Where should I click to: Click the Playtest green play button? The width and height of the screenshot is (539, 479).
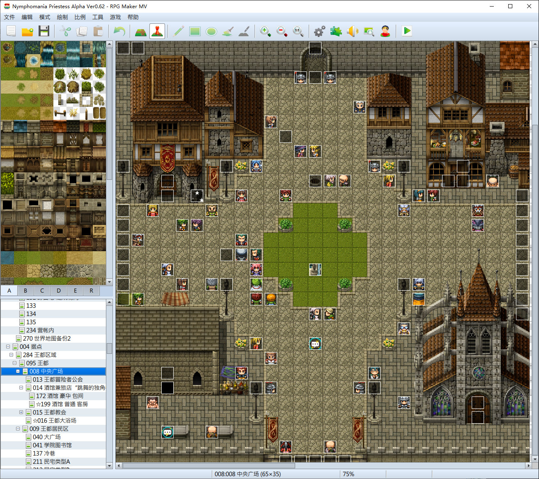click(406, 31)
